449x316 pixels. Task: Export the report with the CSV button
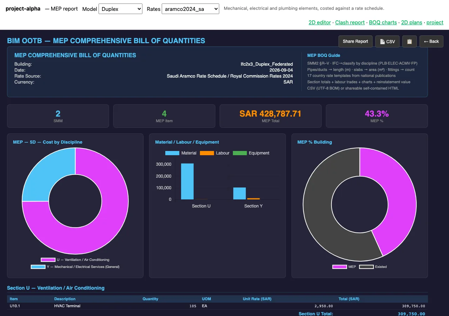pos(387,41)
